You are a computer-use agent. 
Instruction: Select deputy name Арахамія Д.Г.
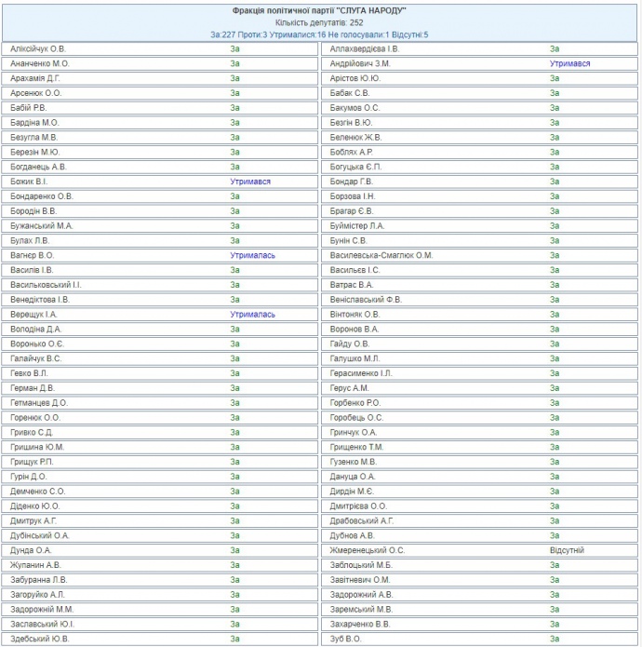(x=35, y=78)
